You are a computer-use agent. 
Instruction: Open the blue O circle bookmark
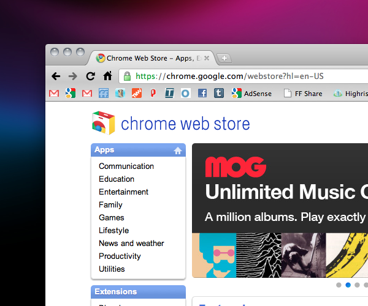coord(186,94)
